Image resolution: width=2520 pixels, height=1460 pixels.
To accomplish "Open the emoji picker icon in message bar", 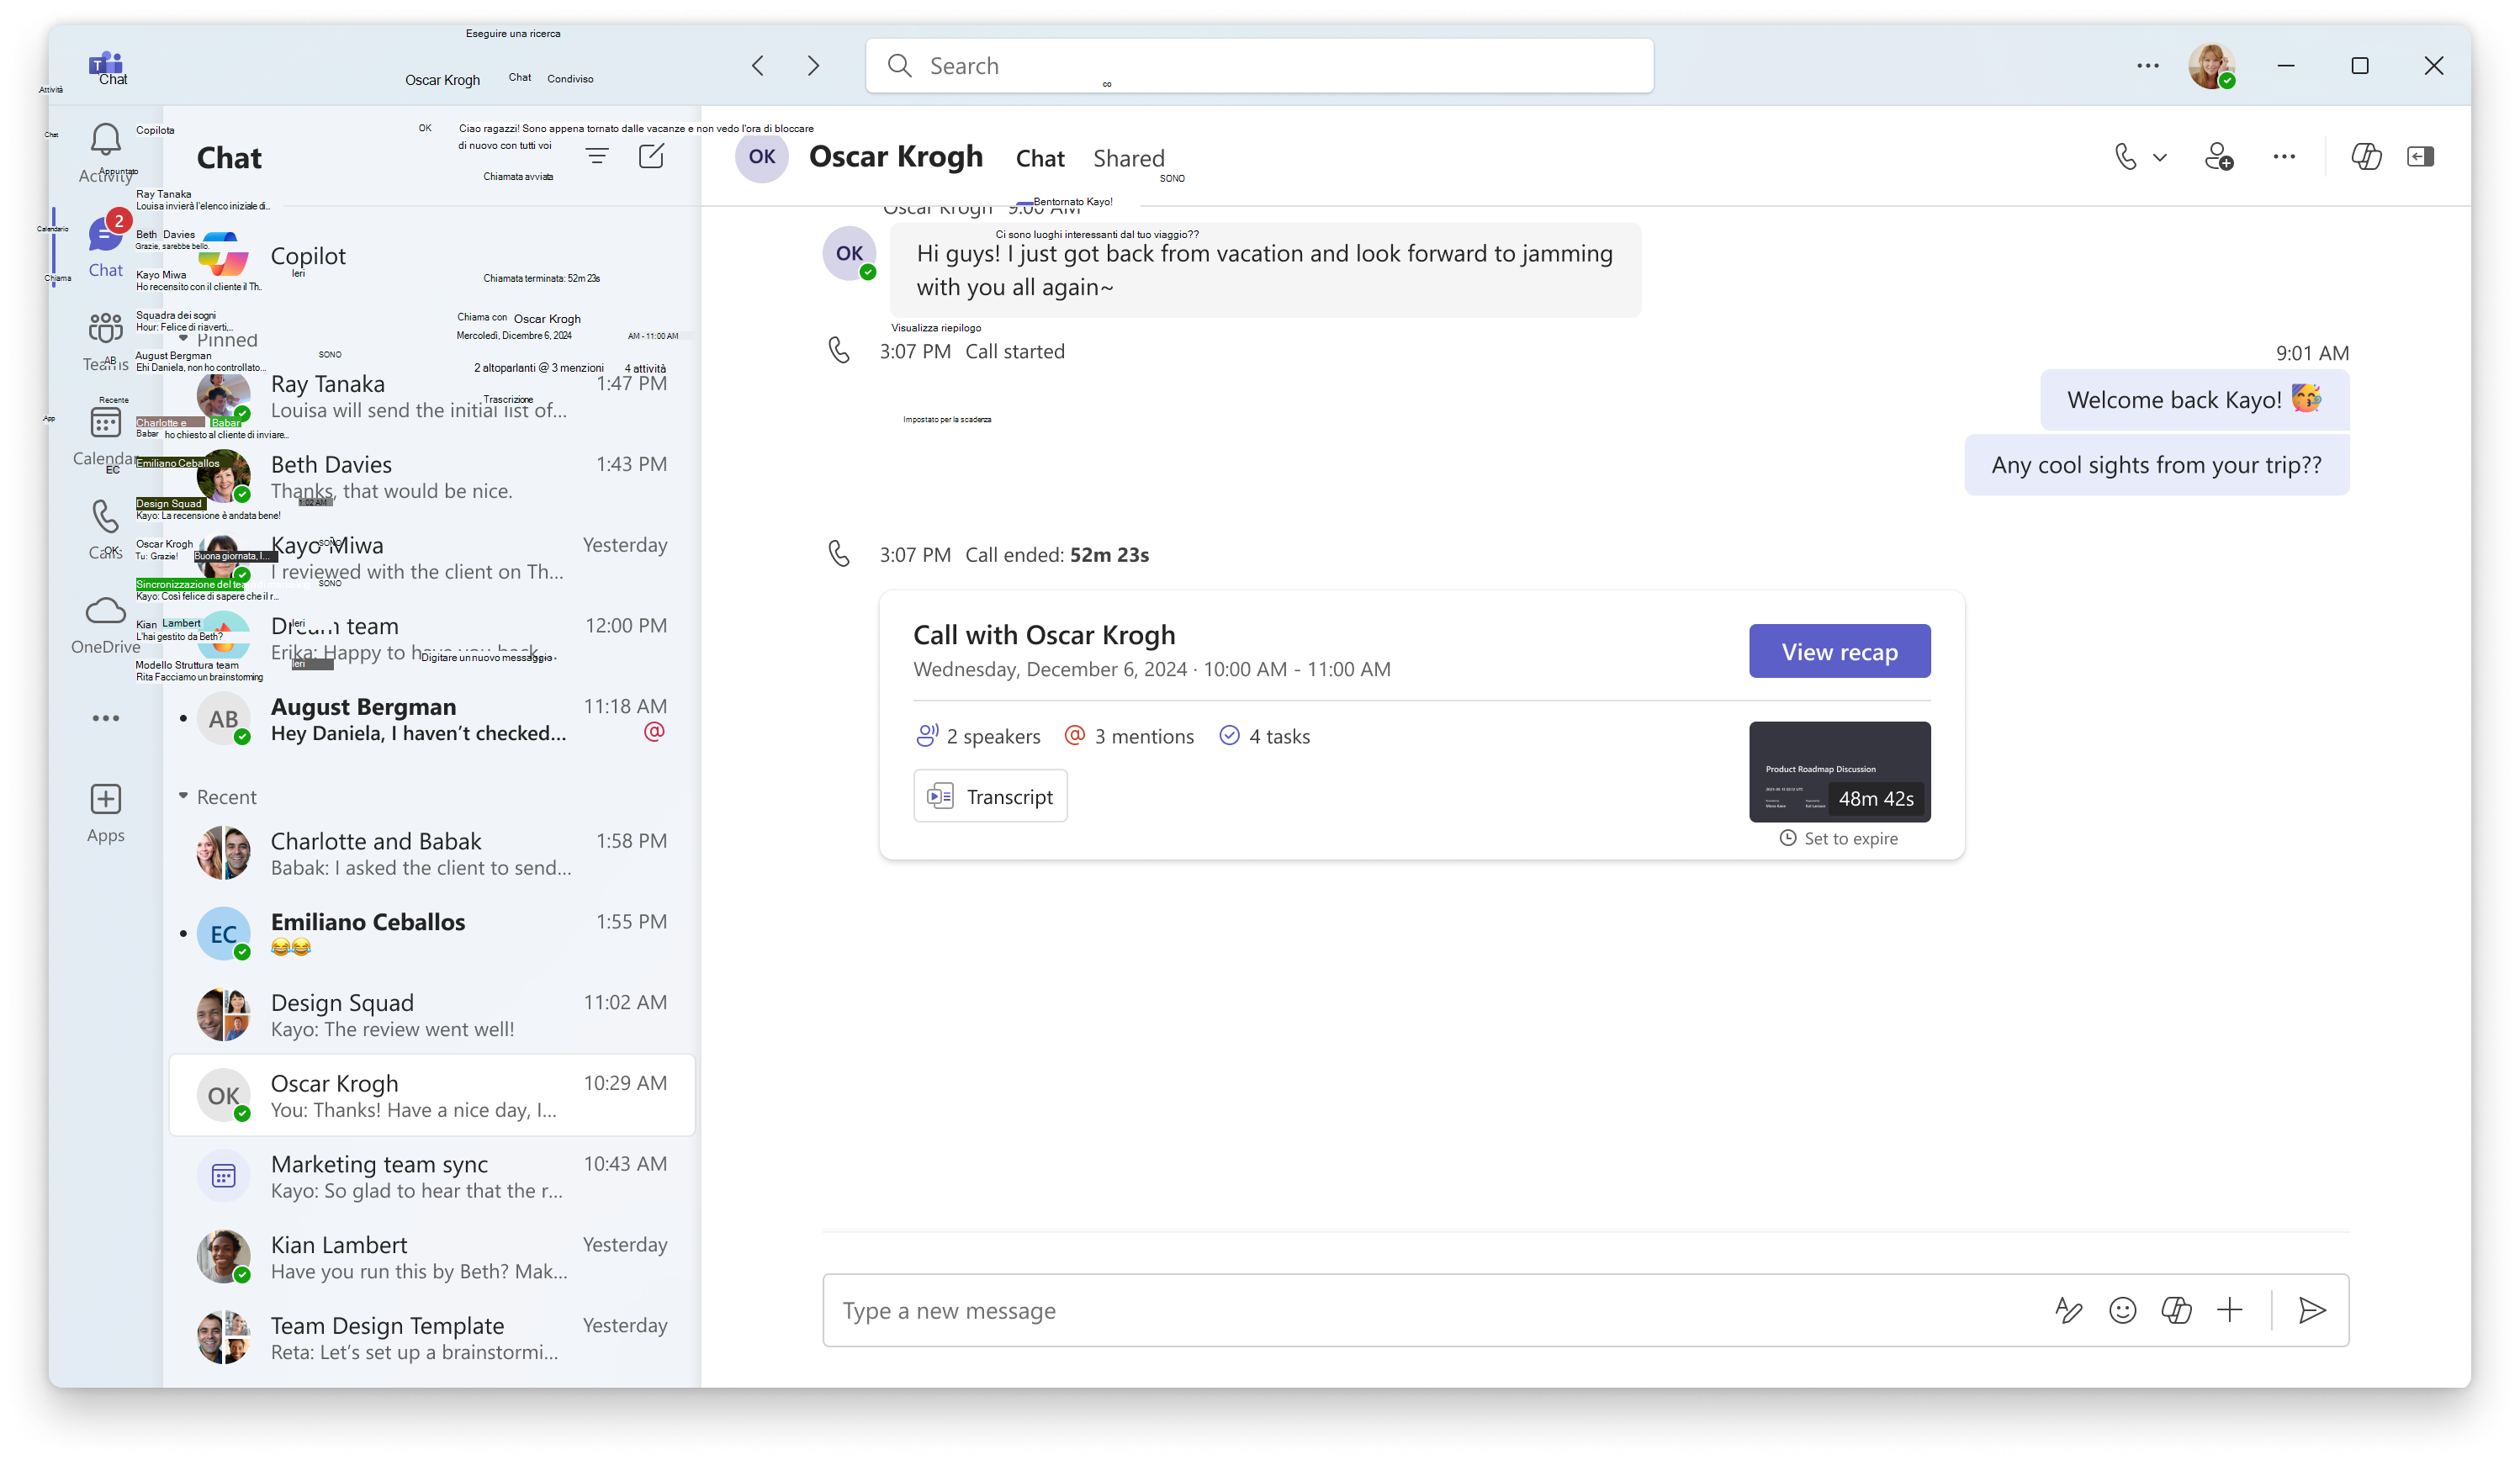I will (x=2124, y=1310).
